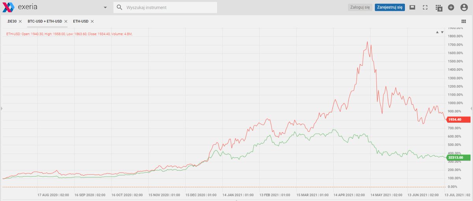Expand the left side panel arrow
Viewport: 473px width, 201px height.
point(1,108)
